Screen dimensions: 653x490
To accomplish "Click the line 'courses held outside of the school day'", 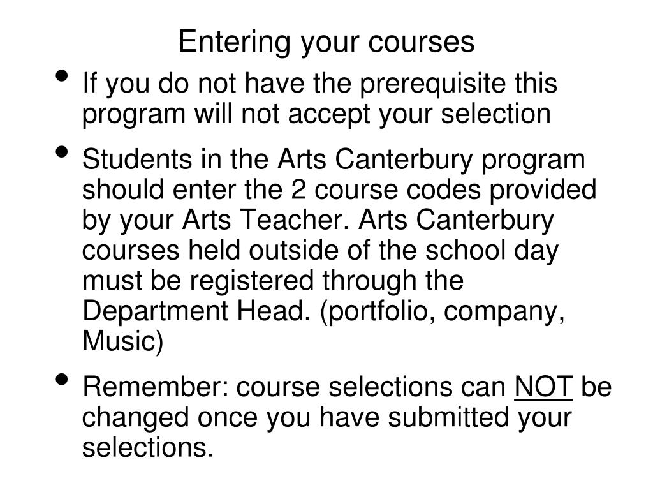I will point(320,251).
